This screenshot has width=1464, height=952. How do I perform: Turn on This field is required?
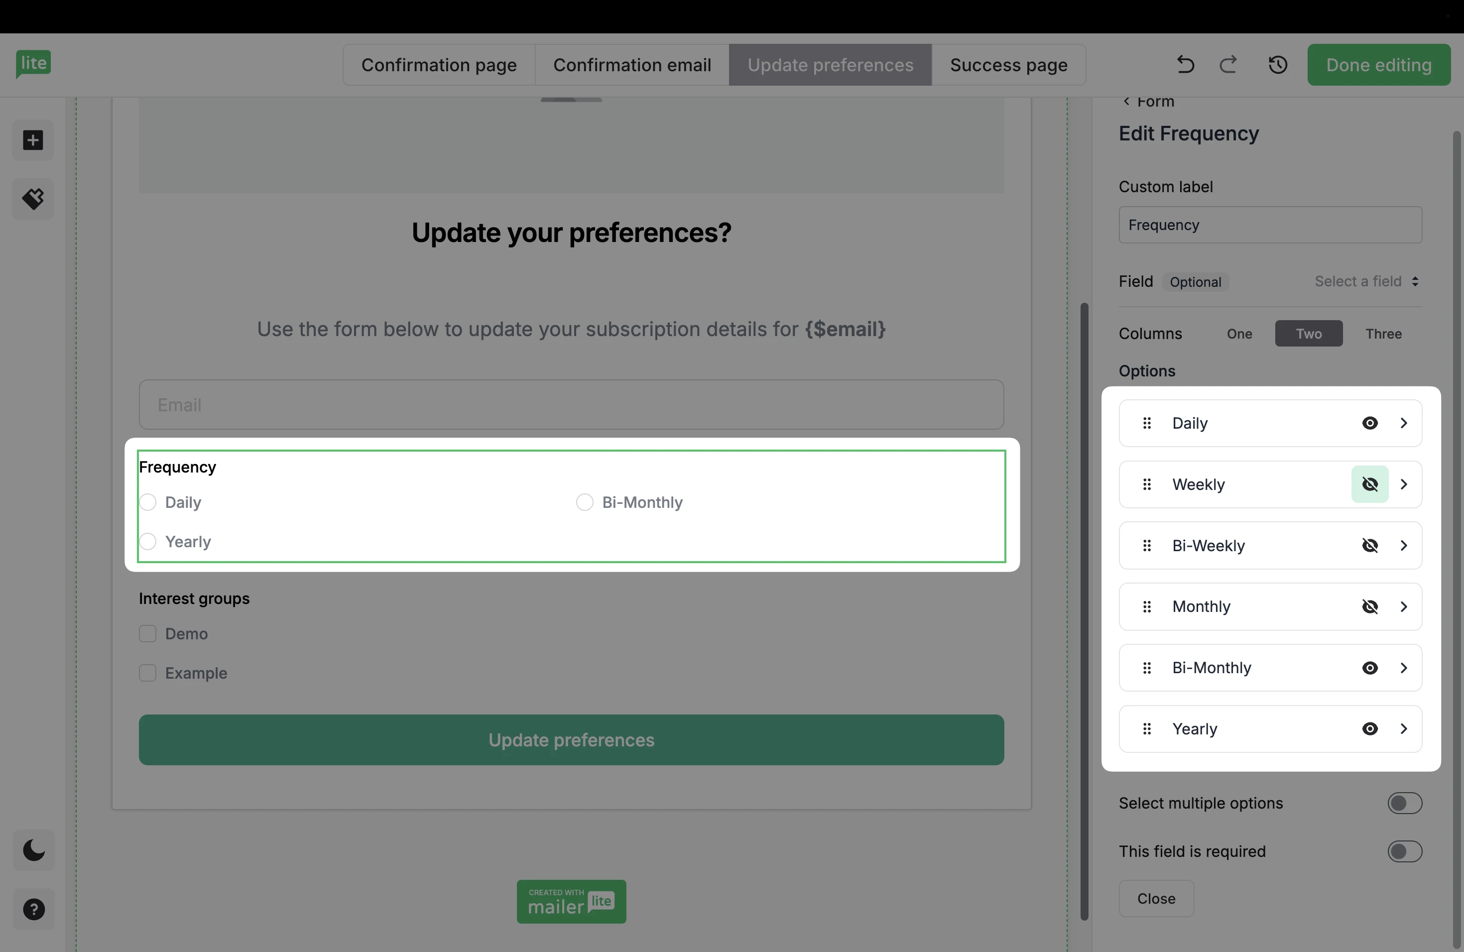point(1404,852)
